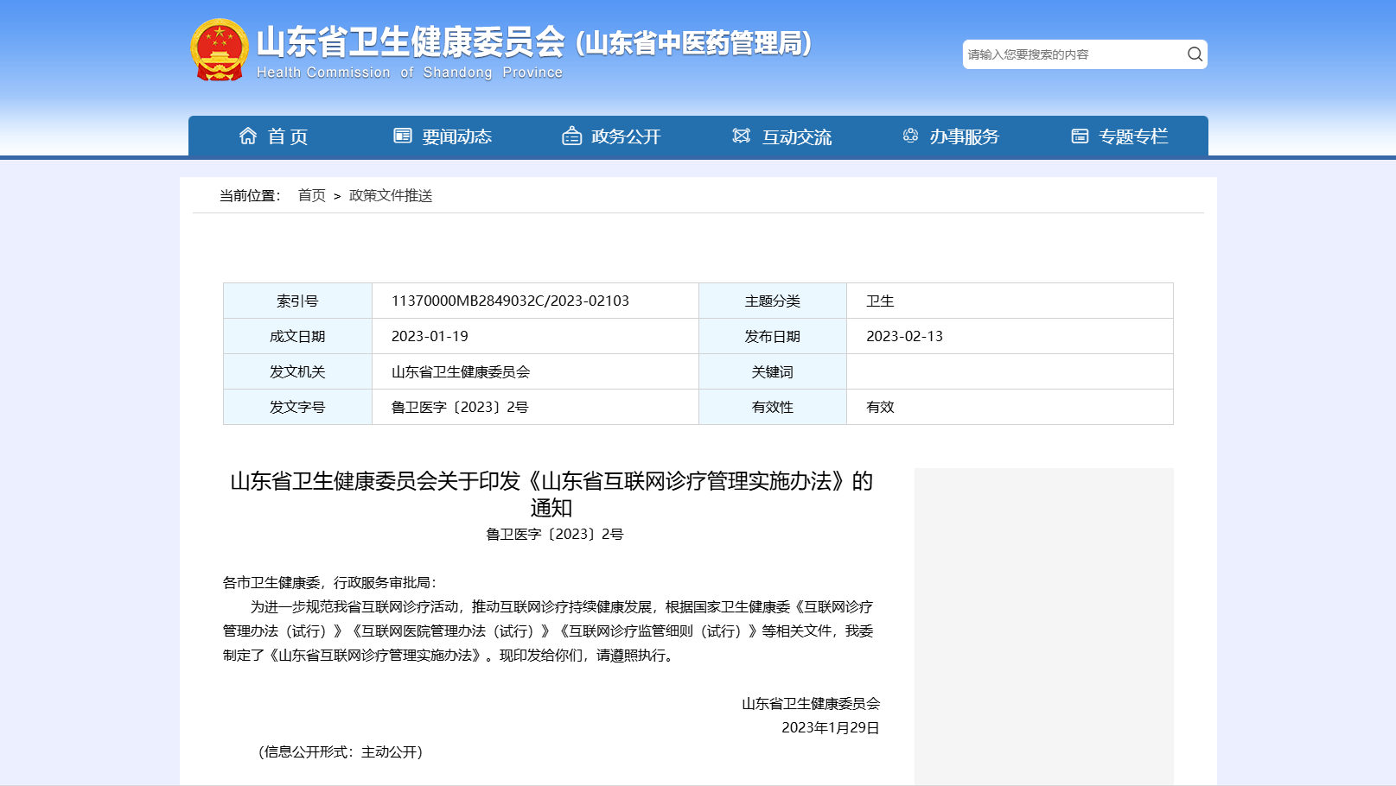Open the 要闻动态 navigation menu
This screenshot has width=1396, height=786.
[x=456, y=136]
